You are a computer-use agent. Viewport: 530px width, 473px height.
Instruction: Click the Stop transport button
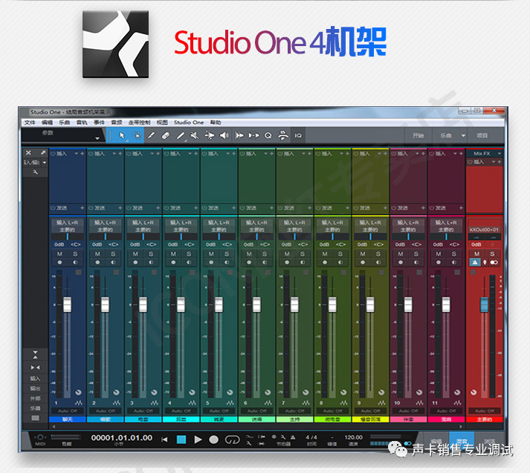pos(181,440)
